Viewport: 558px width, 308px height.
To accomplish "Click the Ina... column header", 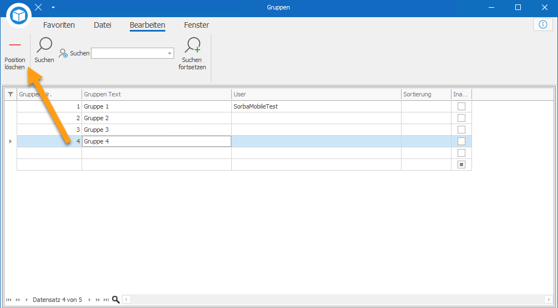I will (461, 94).
